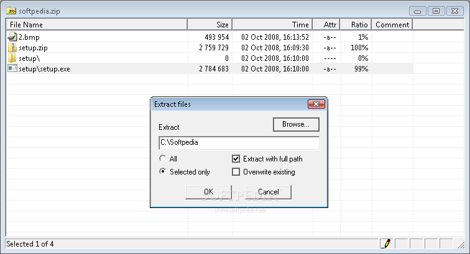The image size is (470, 254).
Task: Click size value 2 784 683
Action: click(214, 69)
